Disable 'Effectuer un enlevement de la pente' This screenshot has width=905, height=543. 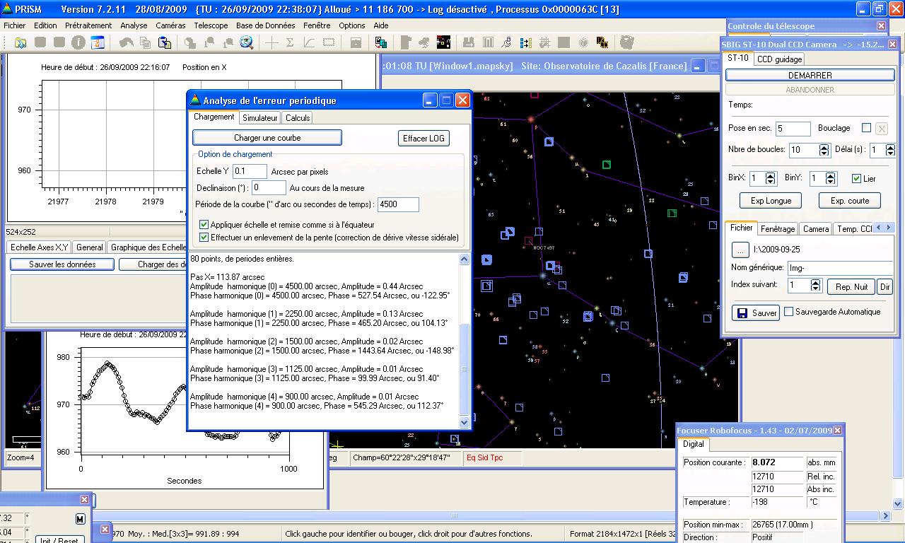click(x=204, y=238)
